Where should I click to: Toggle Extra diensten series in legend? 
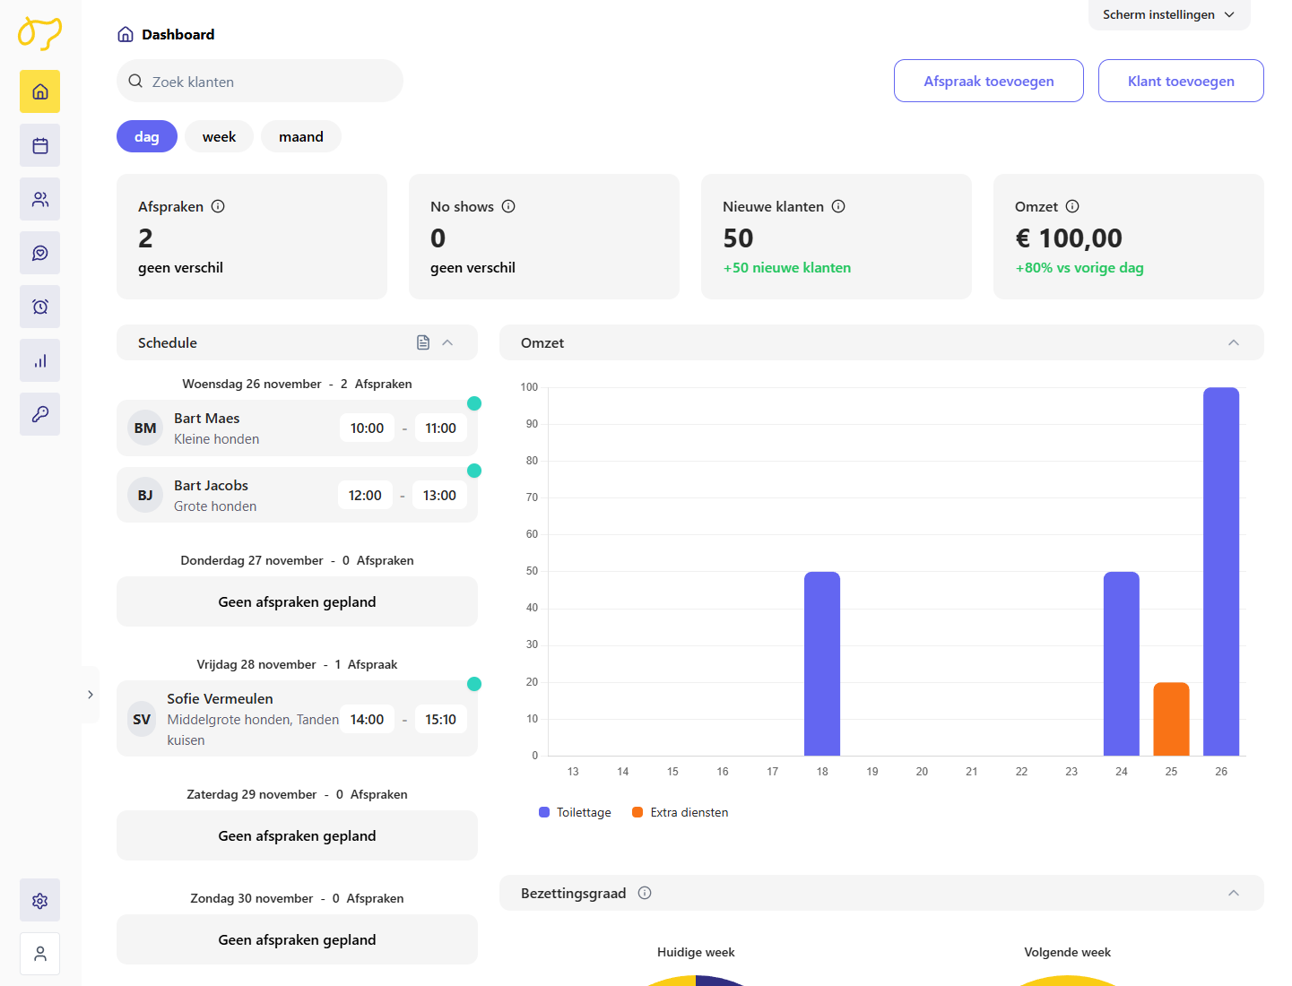680,812
